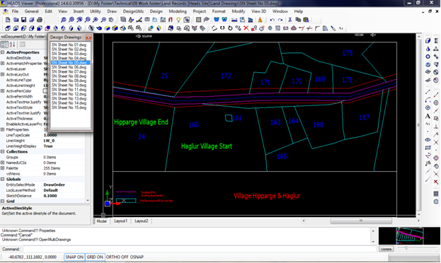The width and height of the screenshot is (441, 263).
Task: Expand the ActivePenColor row
Action: pyautogui.click(x=3, y=91)
